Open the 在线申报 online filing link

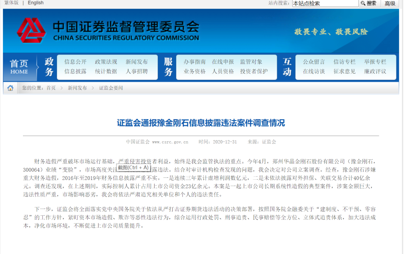point(223,62)
